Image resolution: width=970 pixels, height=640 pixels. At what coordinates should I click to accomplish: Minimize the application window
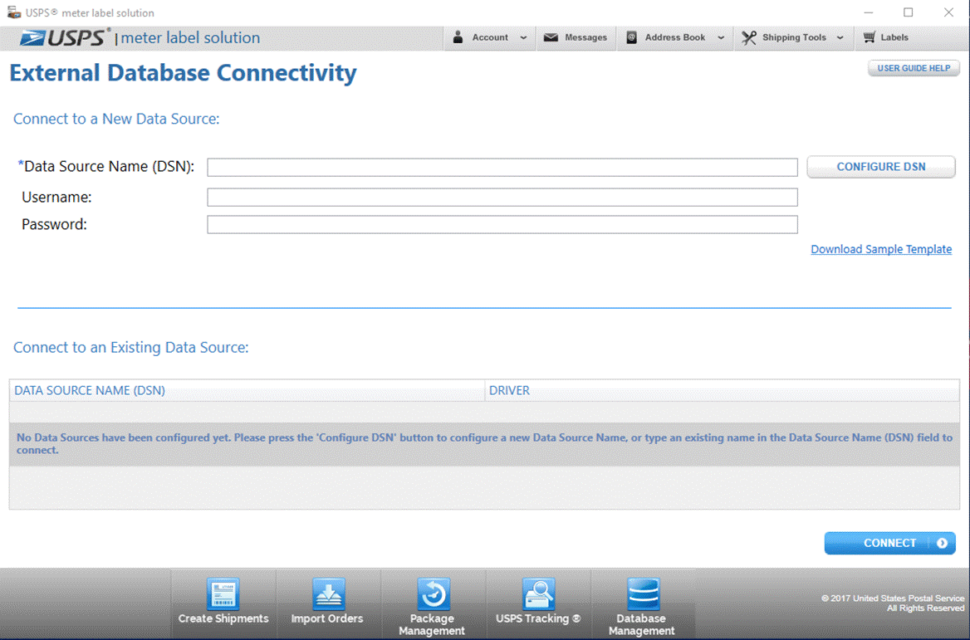point(869,12)
